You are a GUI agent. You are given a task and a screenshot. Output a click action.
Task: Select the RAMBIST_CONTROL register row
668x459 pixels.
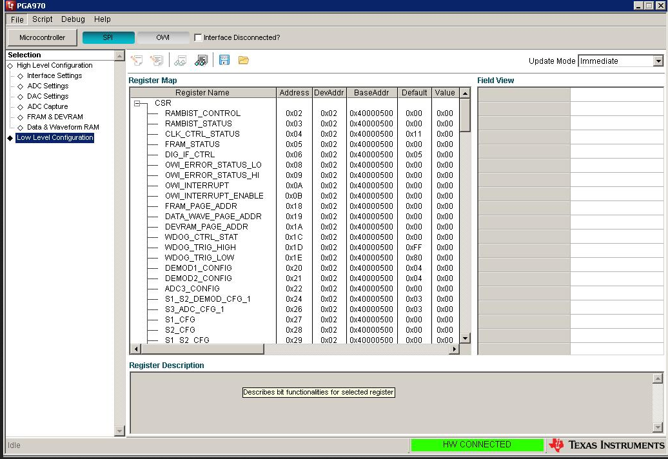click(x=202, y=113)
